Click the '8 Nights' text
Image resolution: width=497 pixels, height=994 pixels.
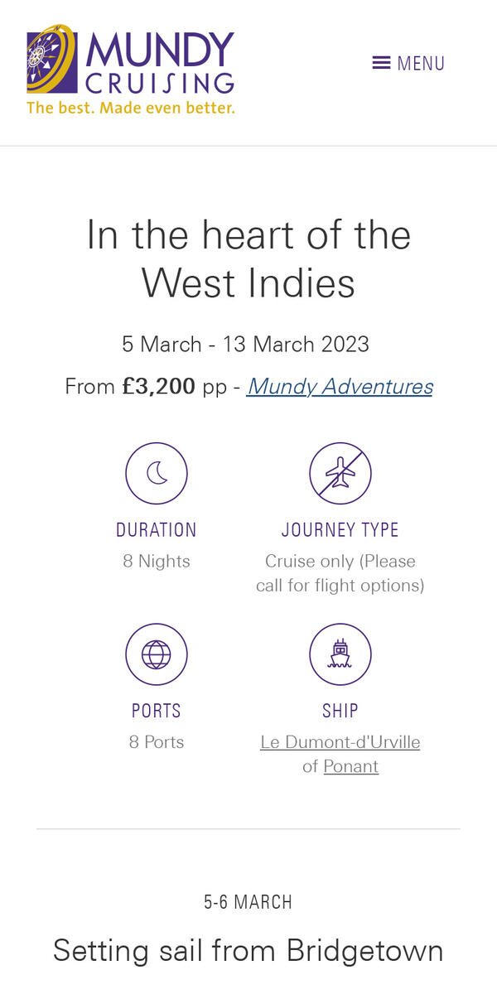pos(157,562)
